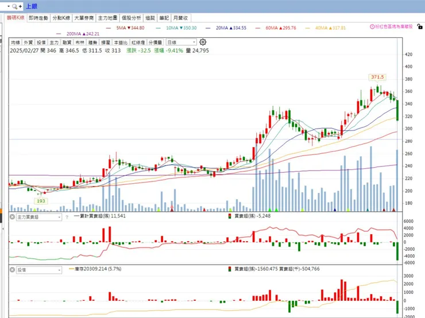Toggle the 趨勢 trend line button
Screen dimensions: 425x318
pos(92,42)
